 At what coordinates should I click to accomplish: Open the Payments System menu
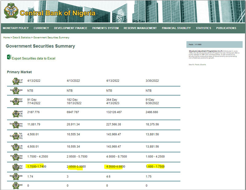point(105,28)
